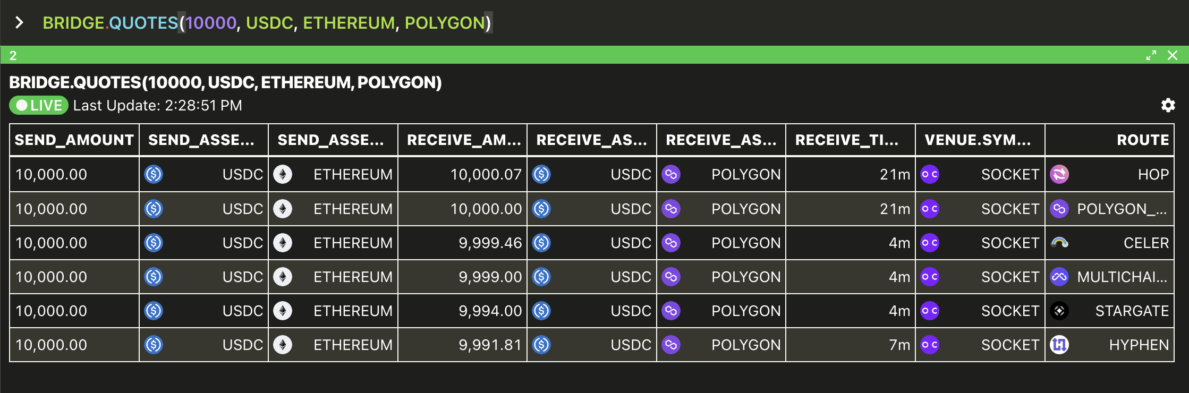Click the STARGATE route icon
This screenshot has width=1189, height=393.
[x=1059, y=311]
